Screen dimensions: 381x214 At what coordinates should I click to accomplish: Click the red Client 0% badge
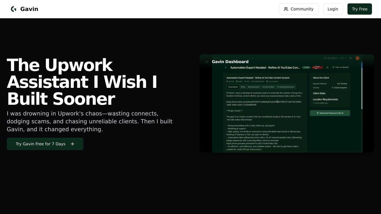click(317, 68)
